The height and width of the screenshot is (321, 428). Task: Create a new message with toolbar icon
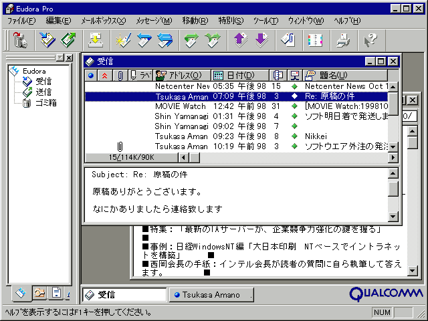pos(123,40)
